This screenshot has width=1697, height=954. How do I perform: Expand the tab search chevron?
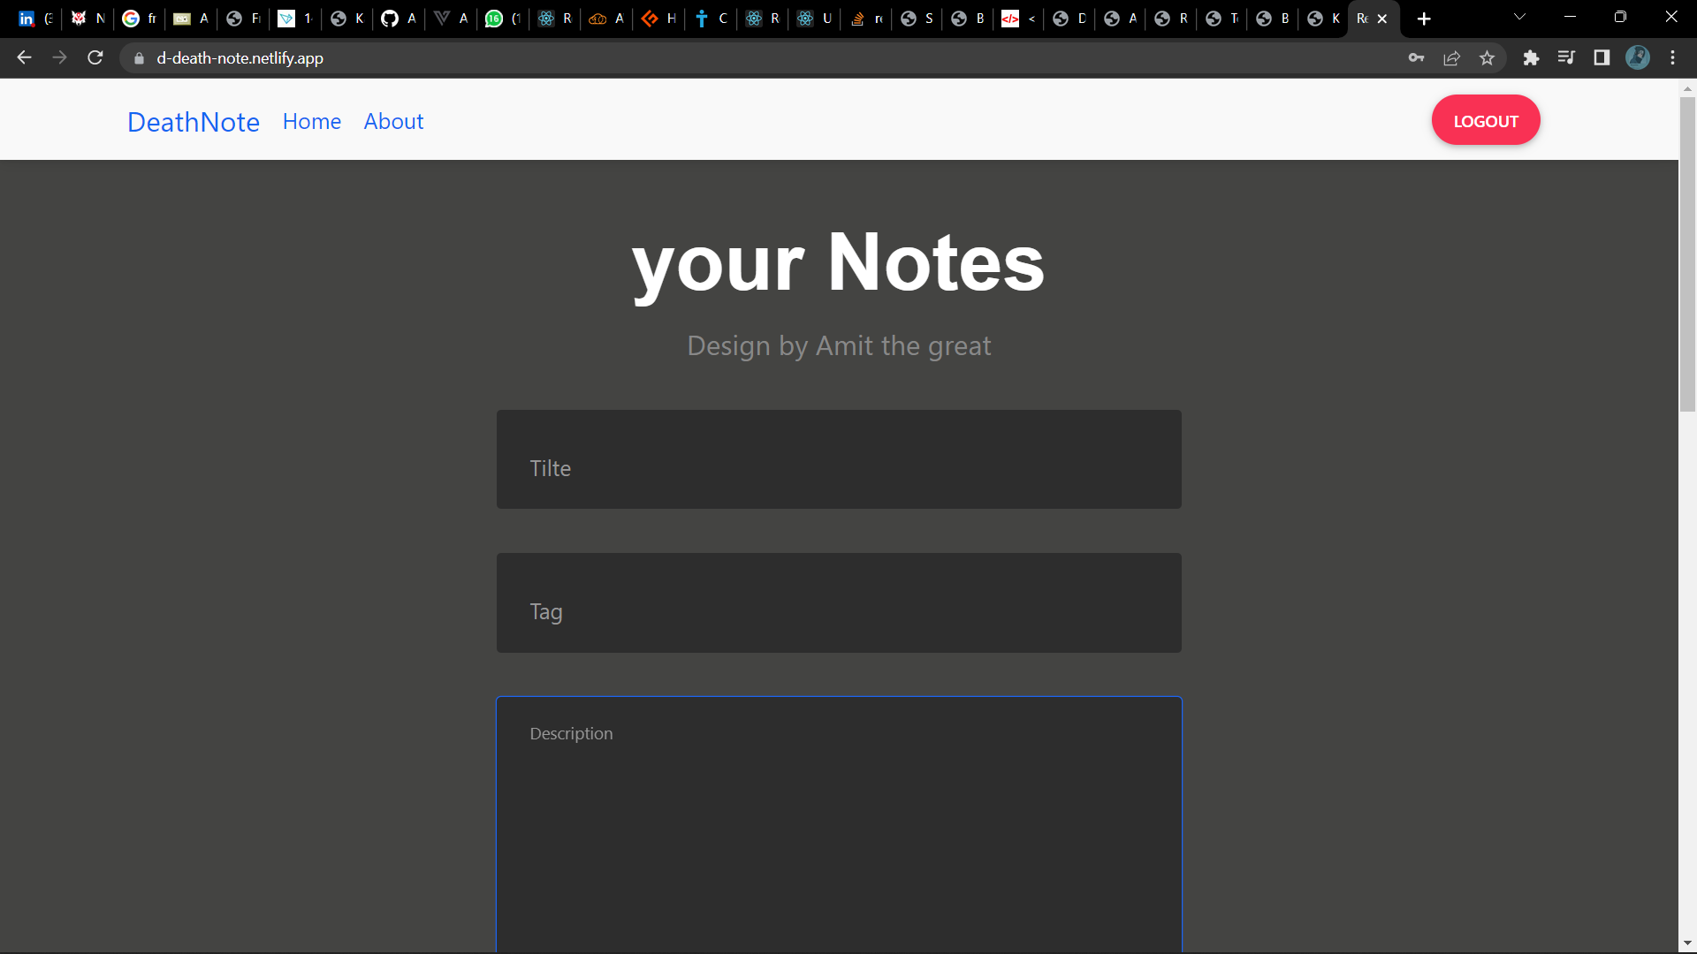(1519, 18)
